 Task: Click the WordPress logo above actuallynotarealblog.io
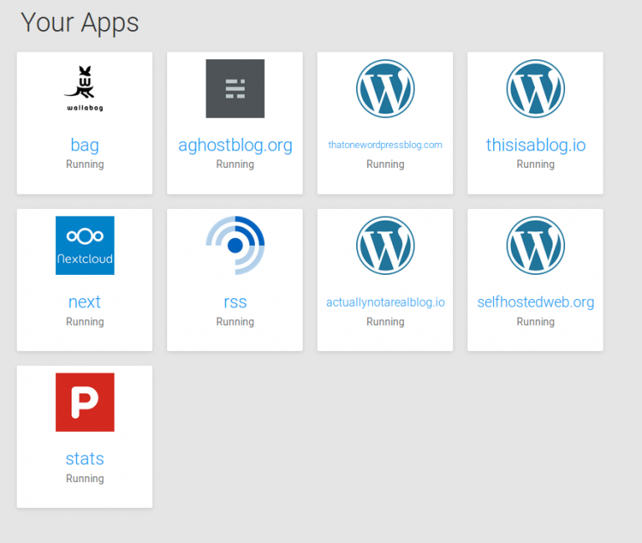tap(385, 246)
